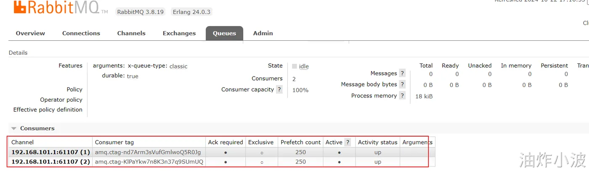Click the Details section heading
Screen dimensions: 589x171
(18, 53)
